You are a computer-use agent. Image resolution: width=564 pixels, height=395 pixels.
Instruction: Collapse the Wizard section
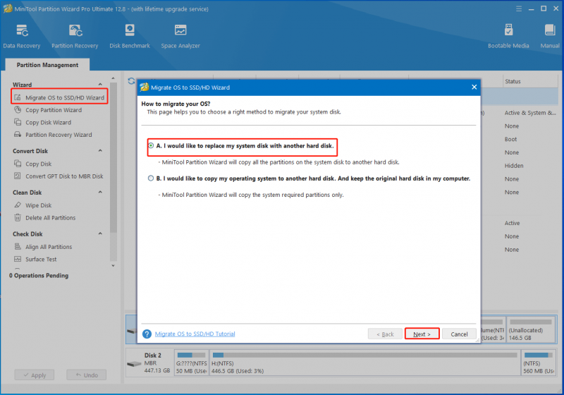[100, 85]
